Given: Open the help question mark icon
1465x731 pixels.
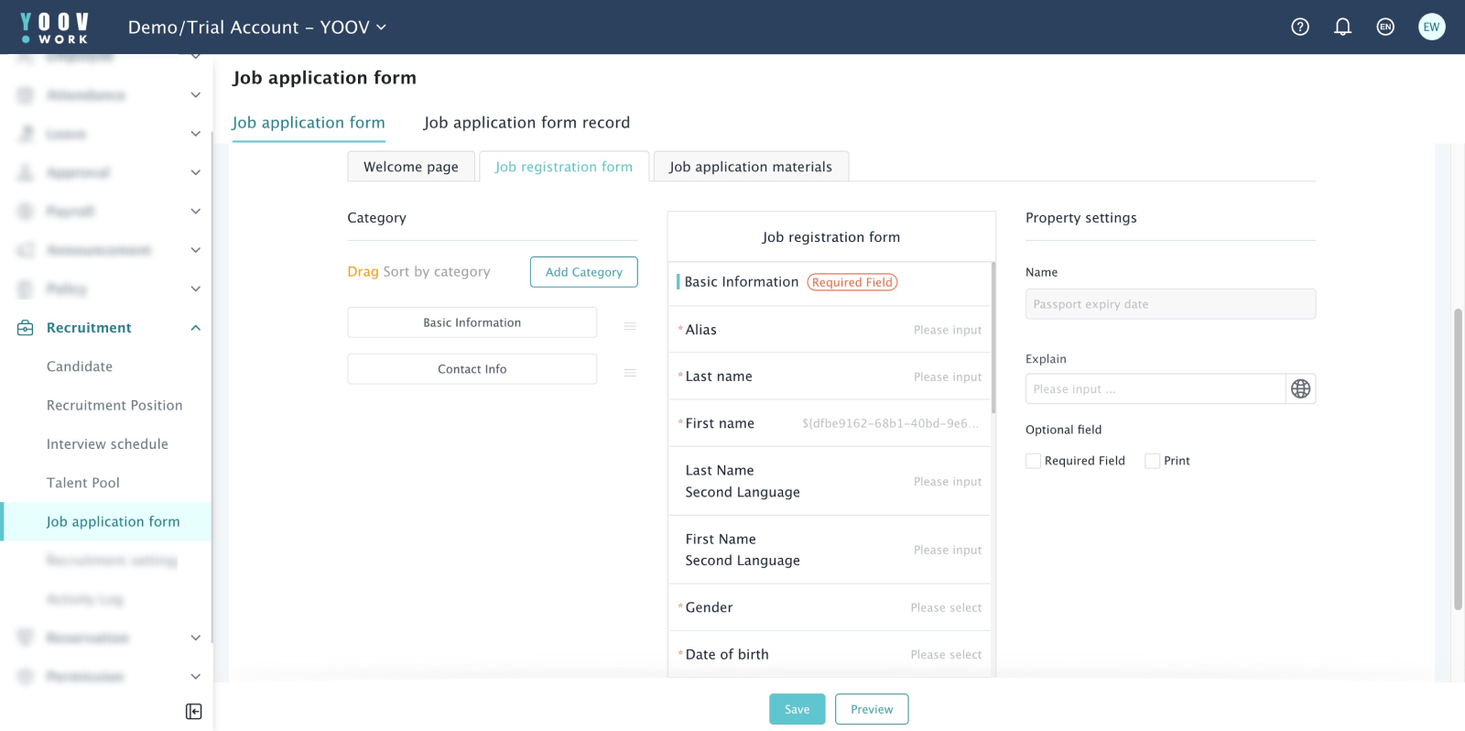Looking at the screenshot, I should (1300, 27).
